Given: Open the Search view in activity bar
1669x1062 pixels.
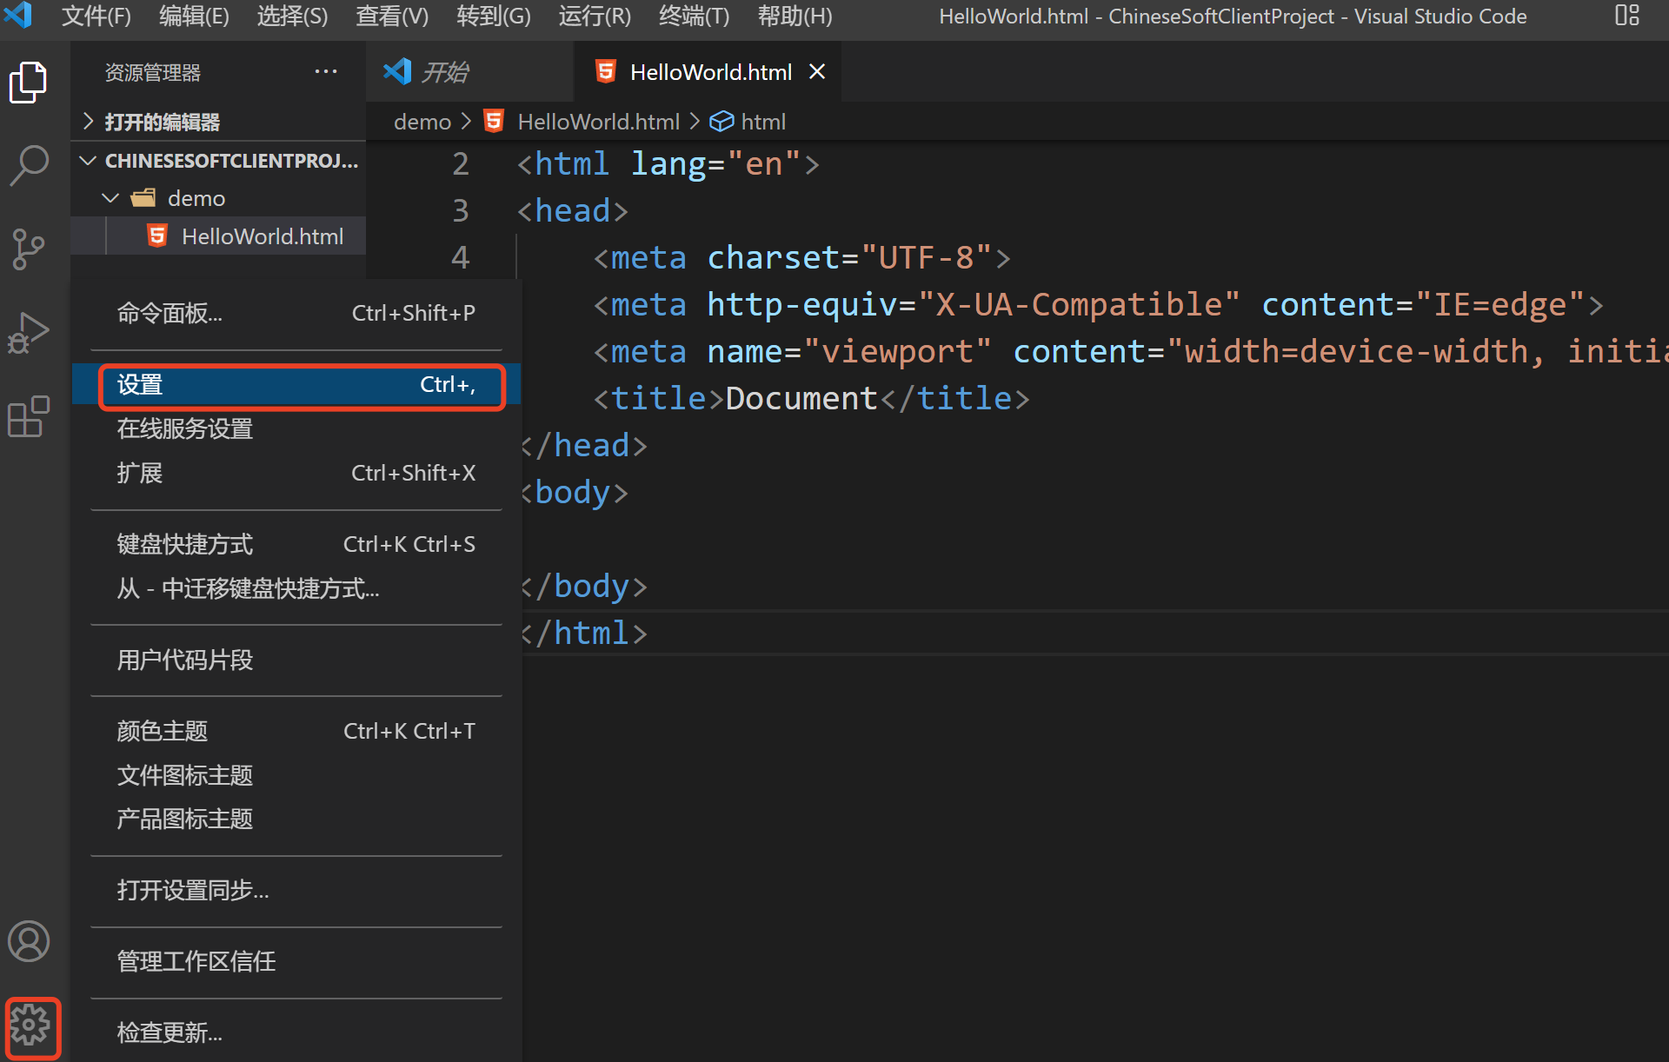Looking at the screenshot, I should pyautogui.click(x=29, y=165).
